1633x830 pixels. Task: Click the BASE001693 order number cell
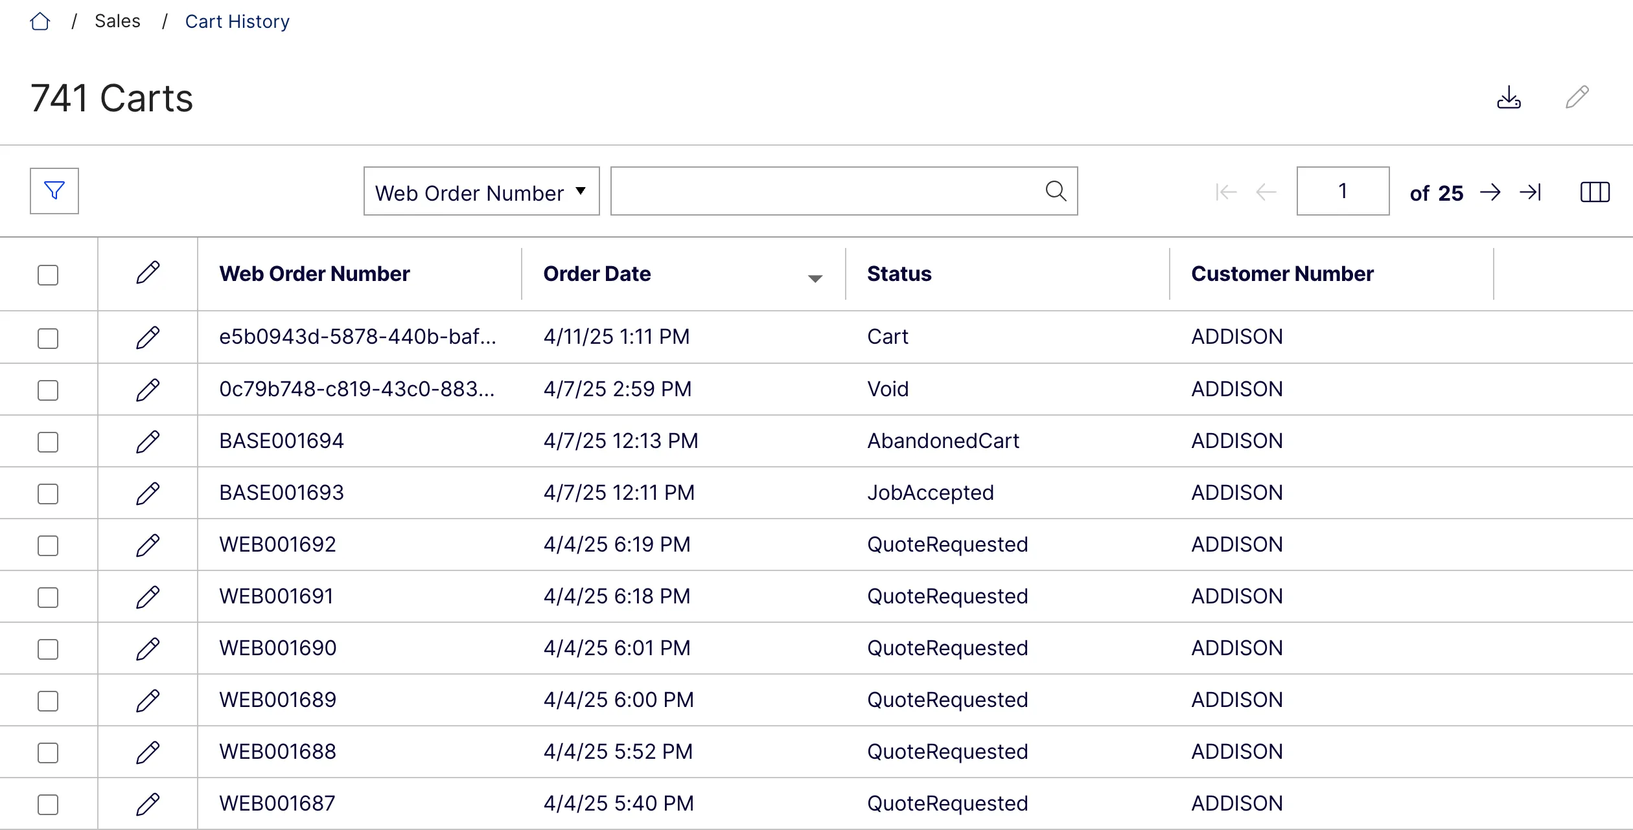pyautogui.click(x=281, y=493)
